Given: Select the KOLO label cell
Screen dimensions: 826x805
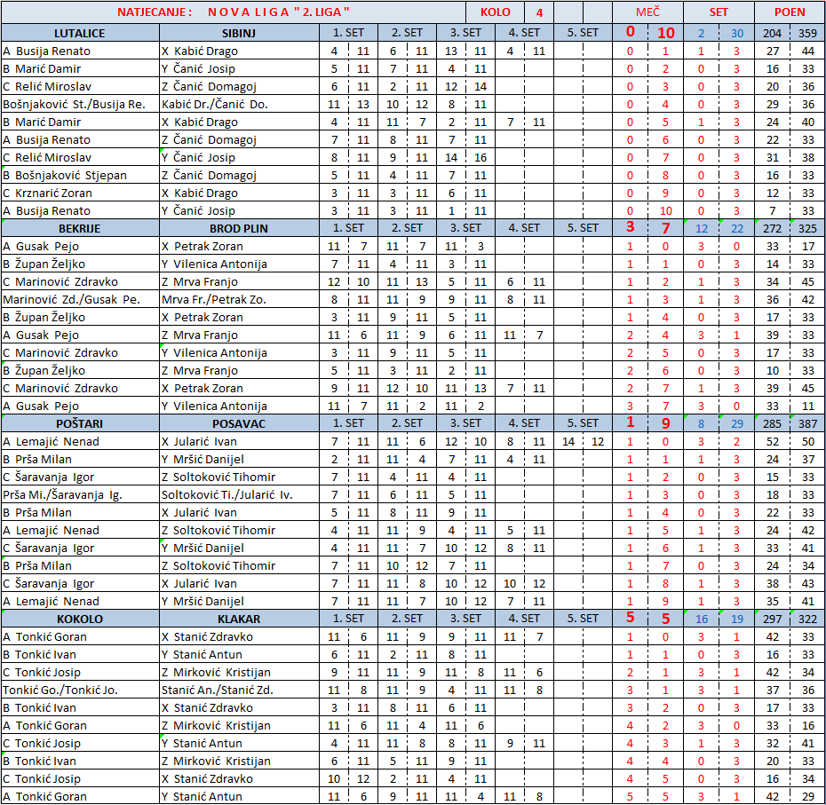Looking at the screenshot, I should click(x=495, y=12).
